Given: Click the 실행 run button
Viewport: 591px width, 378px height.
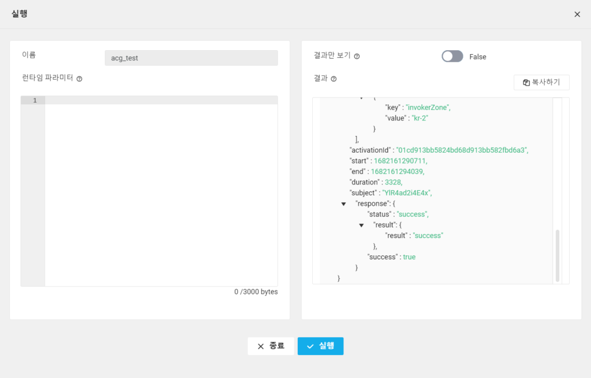Looking at the screenshot, I should click(x=320, y=346).
